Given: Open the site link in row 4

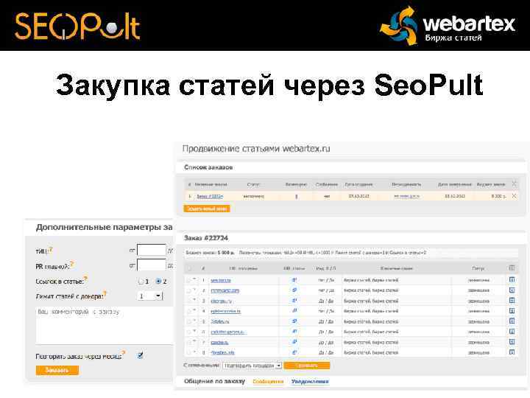Looking at the screenshot, I should coord(225,311).
